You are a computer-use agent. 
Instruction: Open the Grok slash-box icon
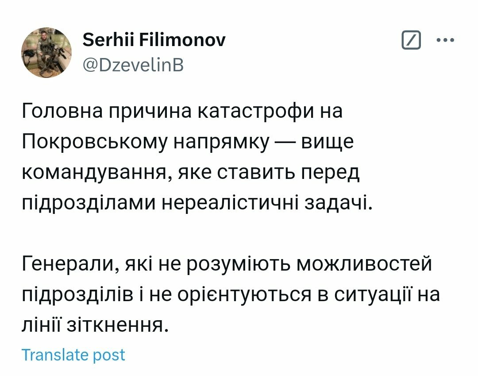(411, 40)
